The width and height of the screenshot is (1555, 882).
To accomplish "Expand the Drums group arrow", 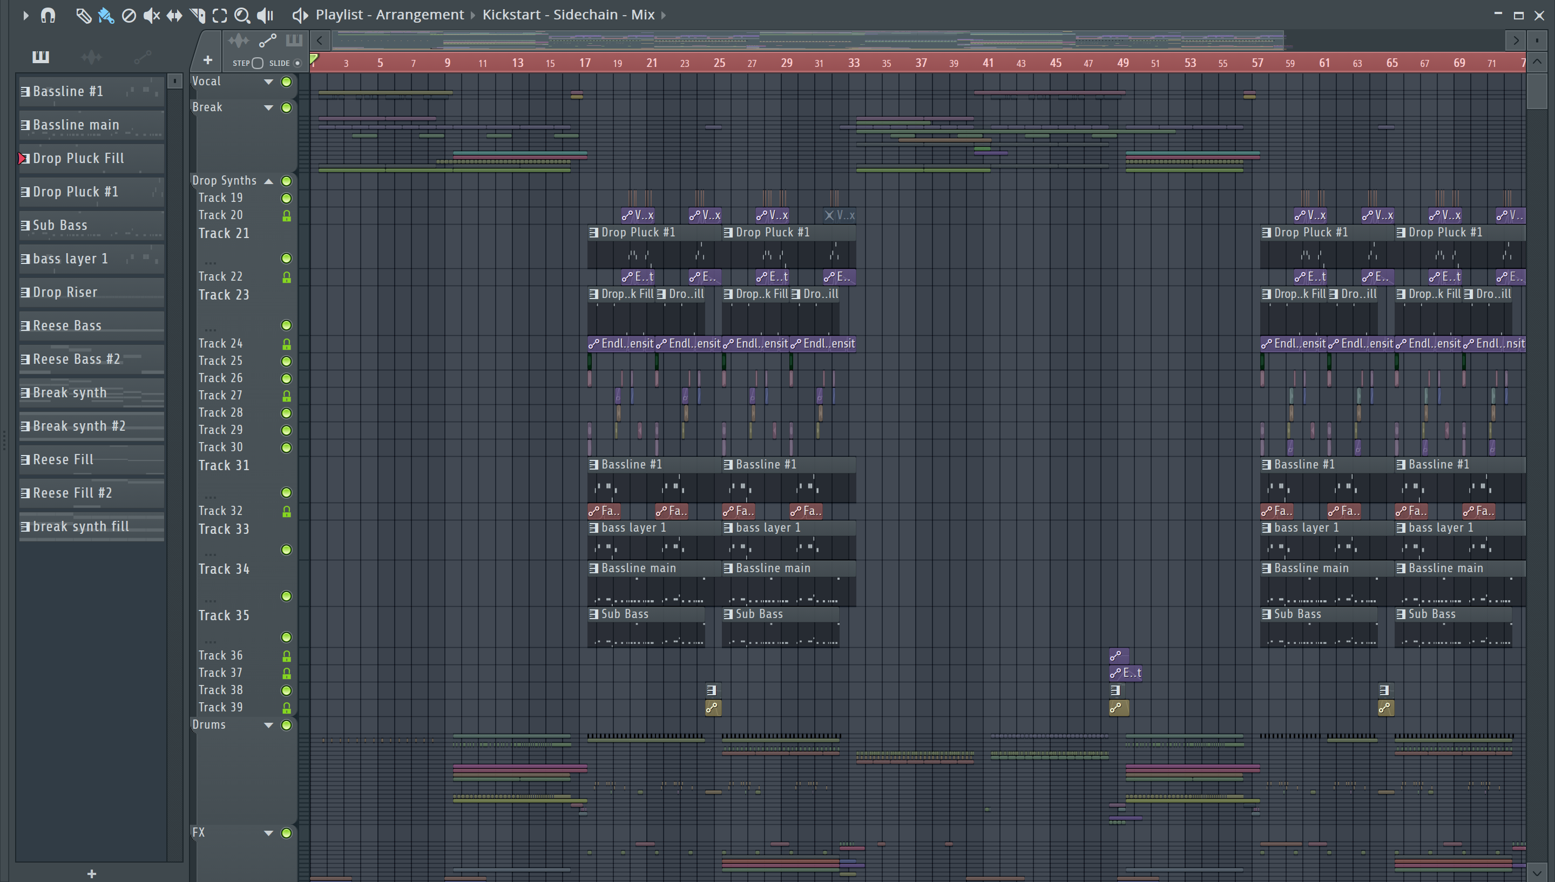I will click(x=268, y=725).
